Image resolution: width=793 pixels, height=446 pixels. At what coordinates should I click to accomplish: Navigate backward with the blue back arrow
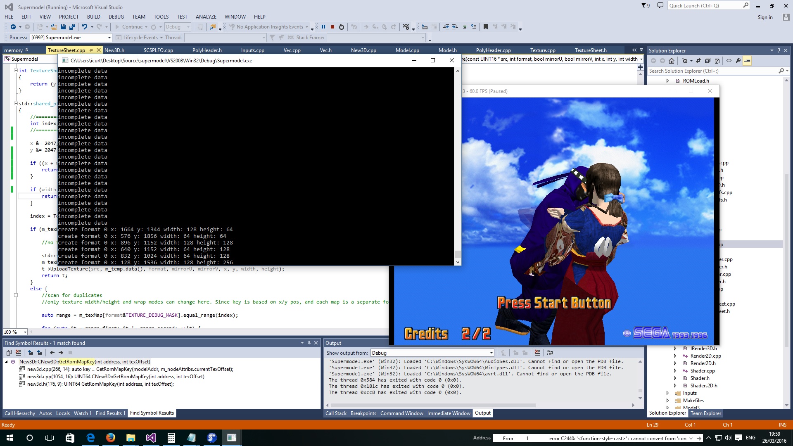(13, 27)
